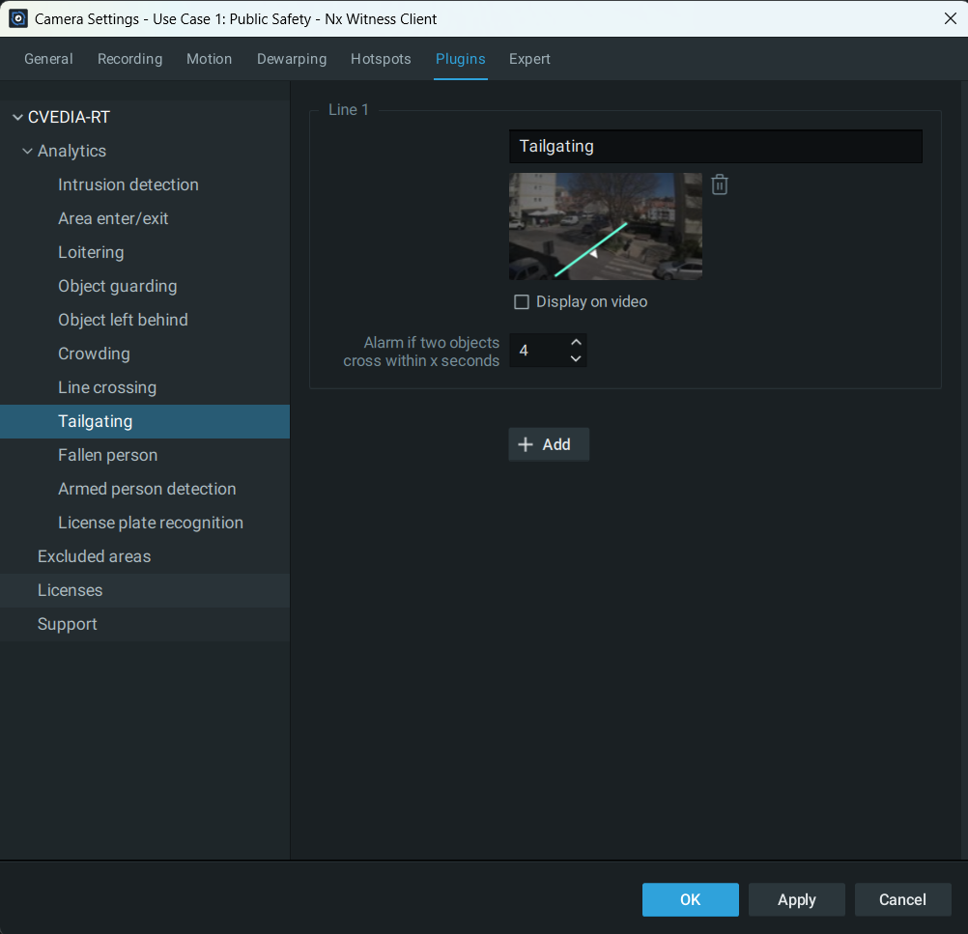Open the Expert tab
This screenshot has width=968, height=934.
tap(529, 59)
